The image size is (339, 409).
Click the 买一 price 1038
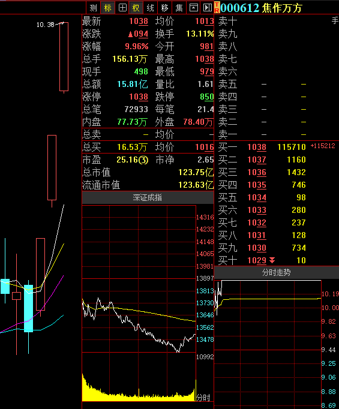257,147
